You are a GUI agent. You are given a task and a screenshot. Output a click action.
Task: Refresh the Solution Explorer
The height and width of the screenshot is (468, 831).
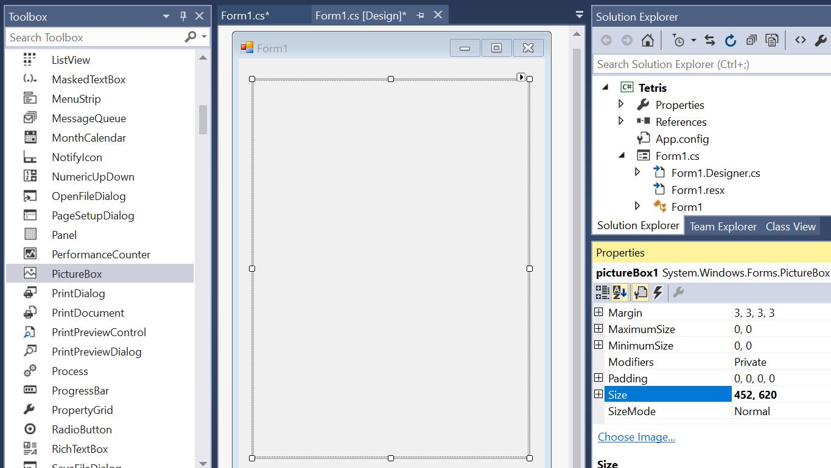[x=730, y=40]
